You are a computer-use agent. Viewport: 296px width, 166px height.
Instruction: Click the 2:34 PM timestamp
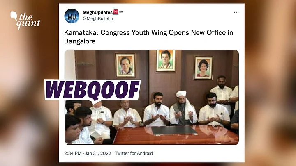(73, 153)
